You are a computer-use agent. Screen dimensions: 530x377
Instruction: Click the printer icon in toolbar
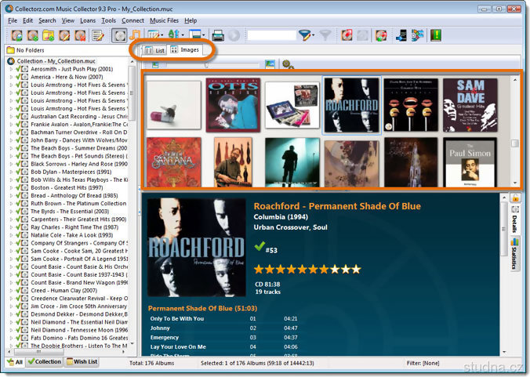coord(218,35)
